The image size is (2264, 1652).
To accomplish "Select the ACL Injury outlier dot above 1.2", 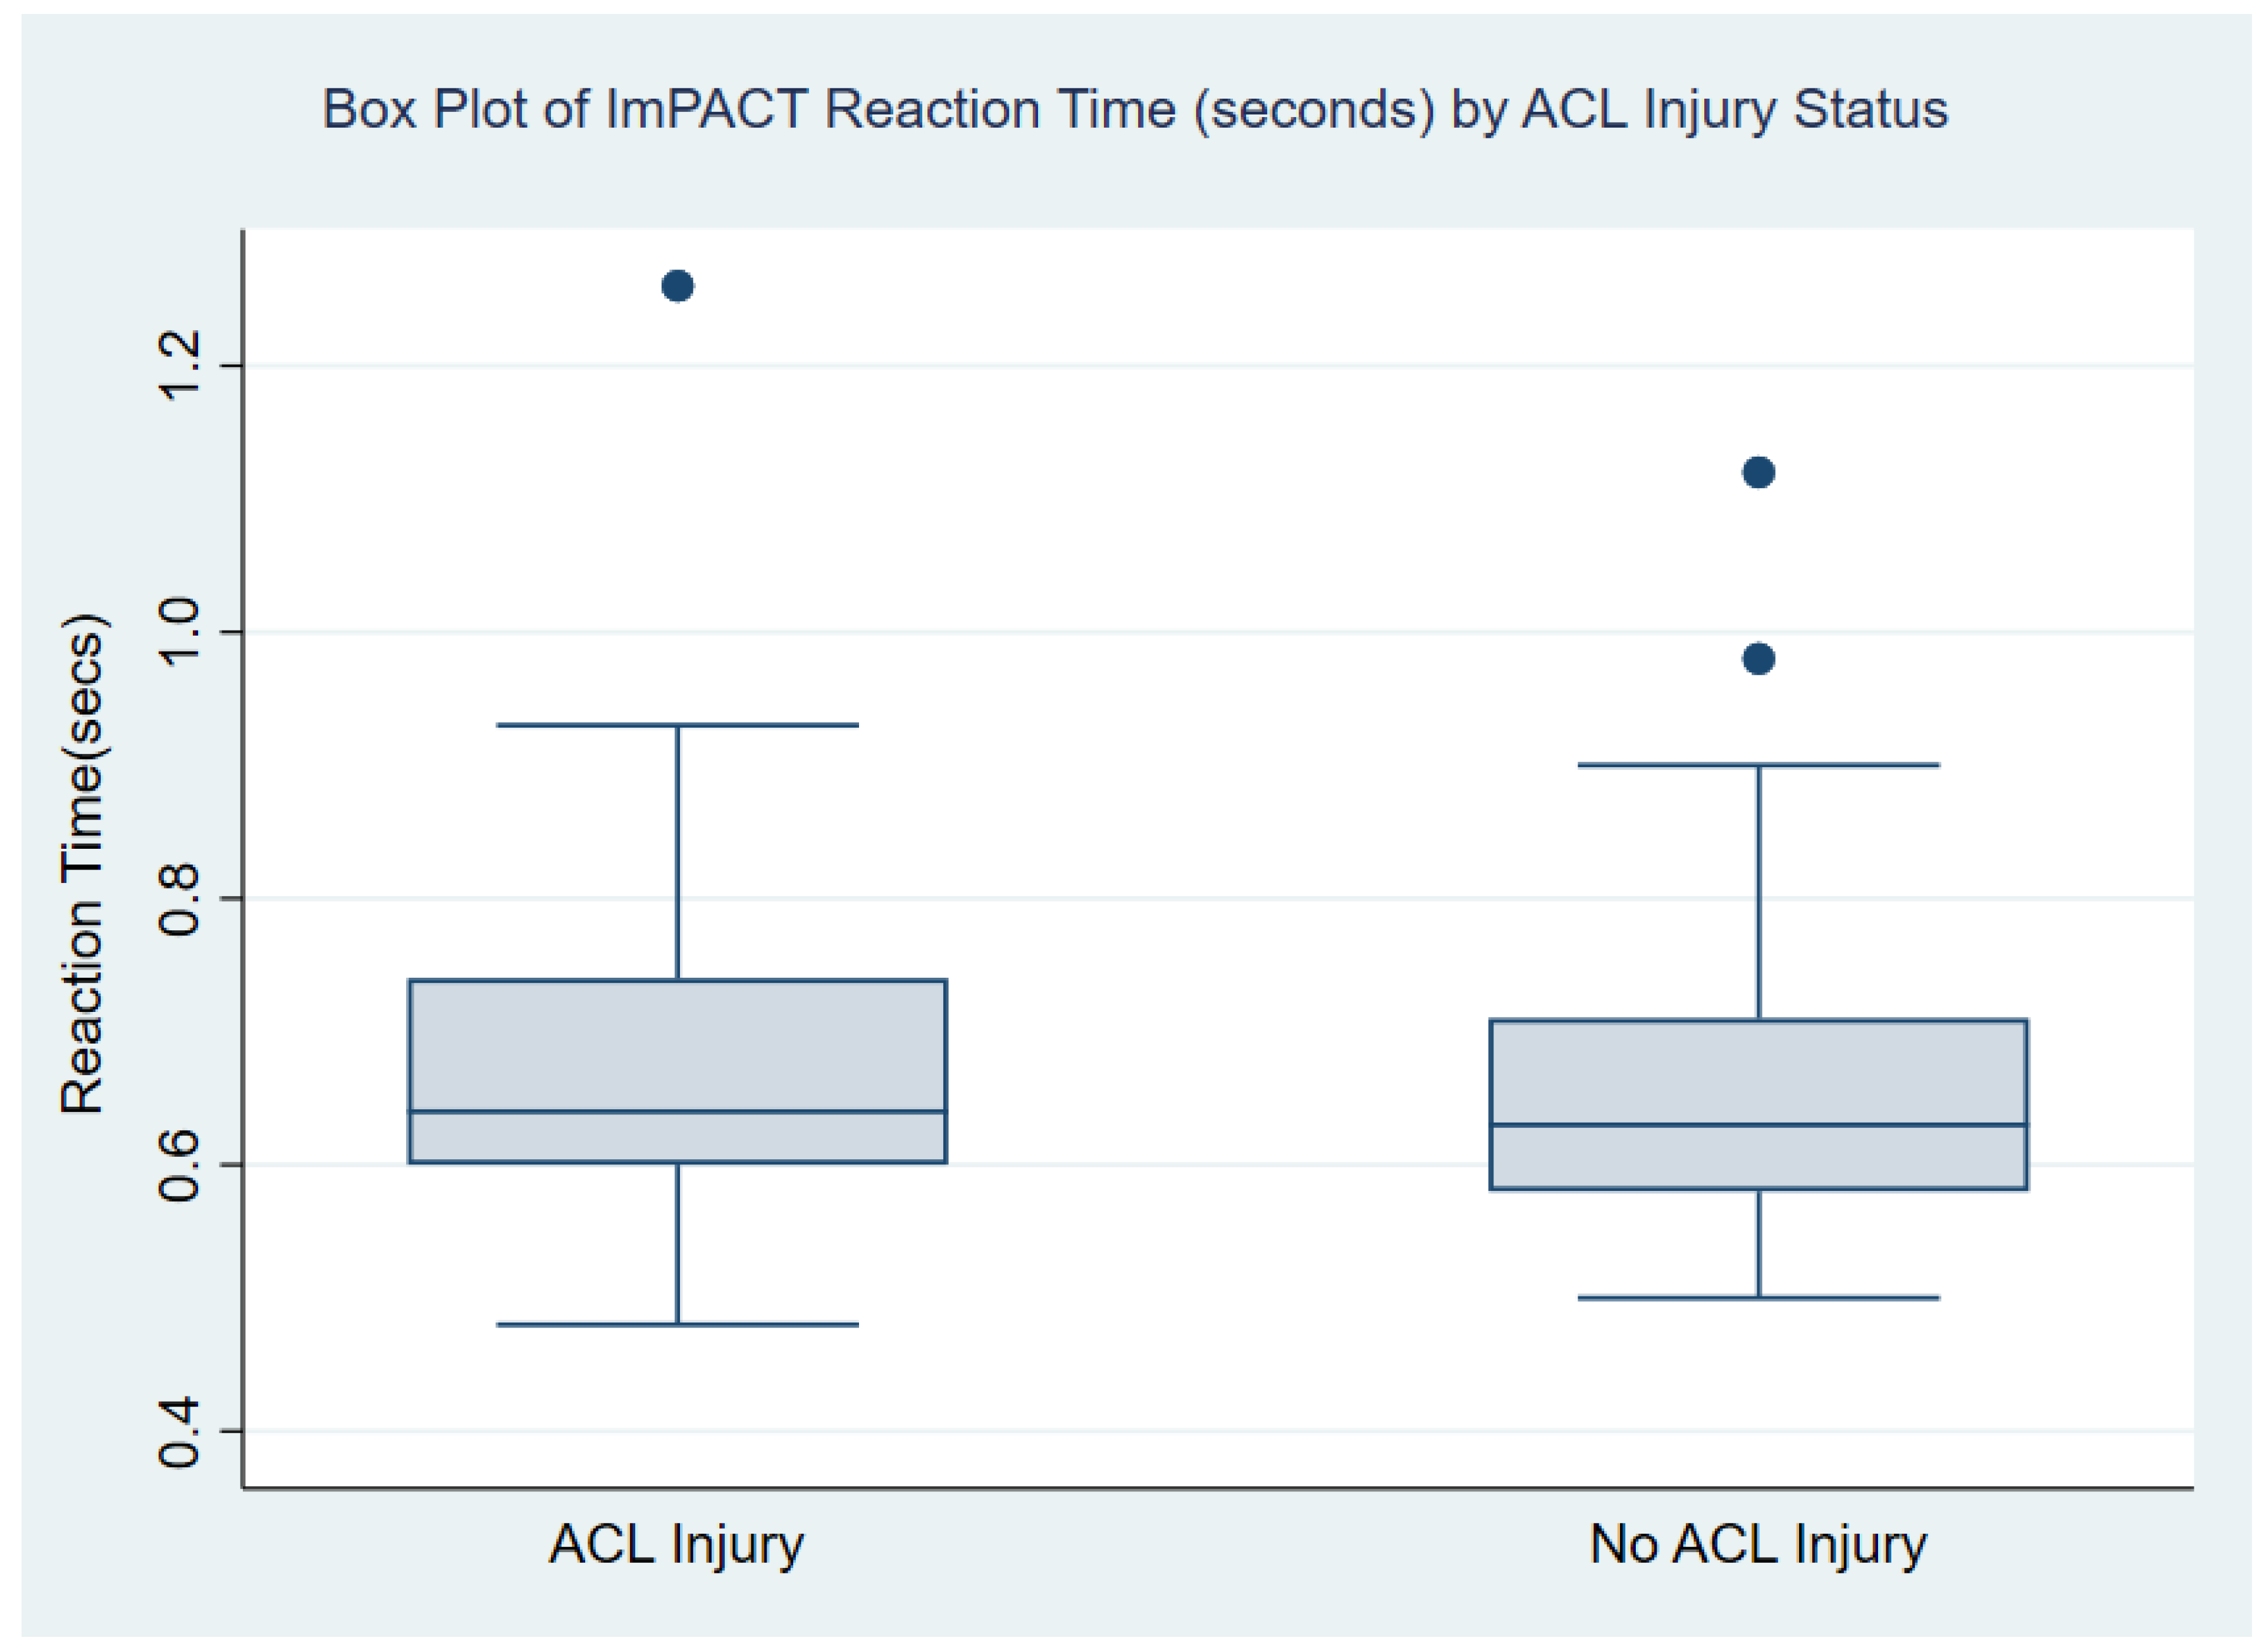I will [x=678, y=287].
